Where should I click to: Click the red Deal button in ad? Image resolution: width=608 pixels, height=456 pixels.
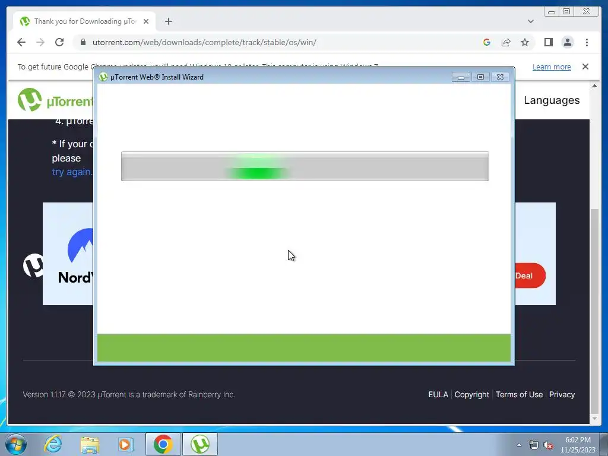coord(530,275)
